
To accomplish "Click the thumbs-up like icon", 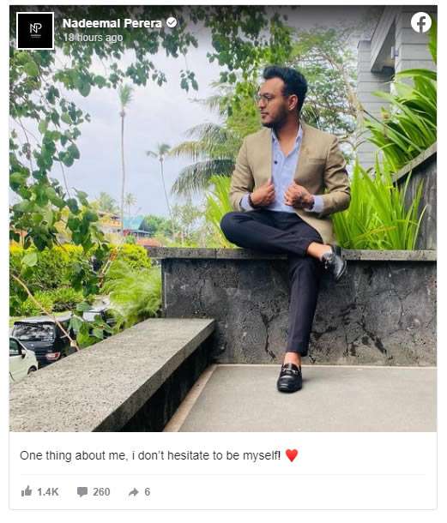I will pyautogui.click(x=27, y=491).
